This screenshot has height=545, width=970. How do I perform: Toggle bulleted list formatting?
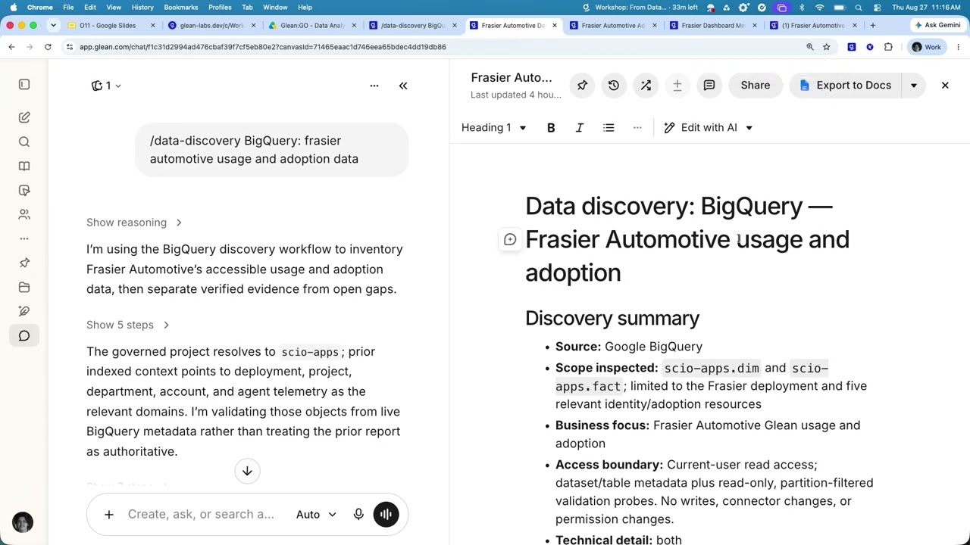pos(609,128)
